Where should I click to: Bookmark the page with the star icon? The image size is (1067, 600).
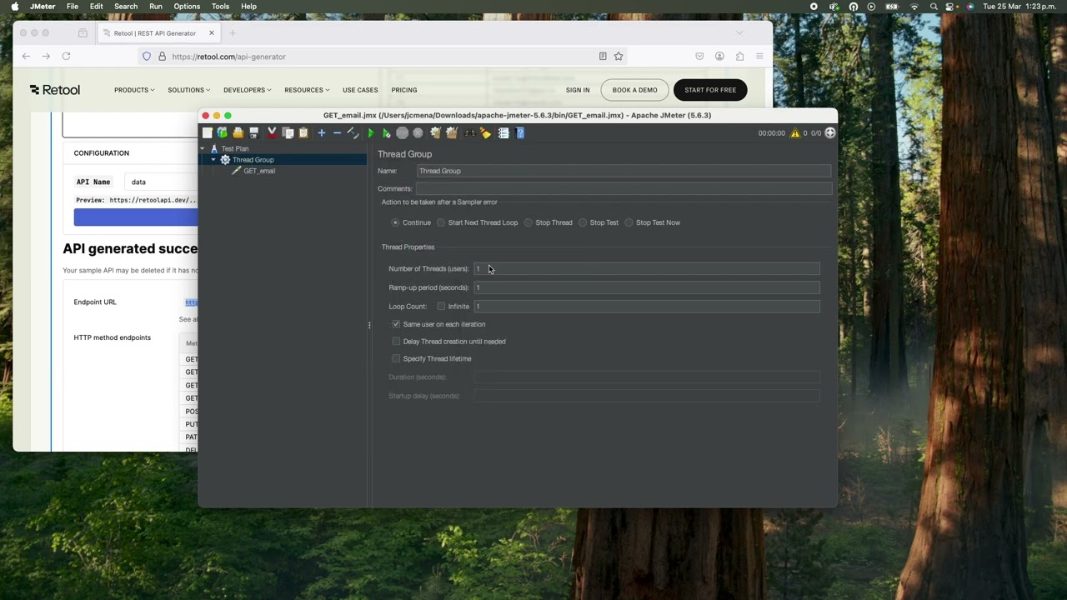[x=619, y=57]
